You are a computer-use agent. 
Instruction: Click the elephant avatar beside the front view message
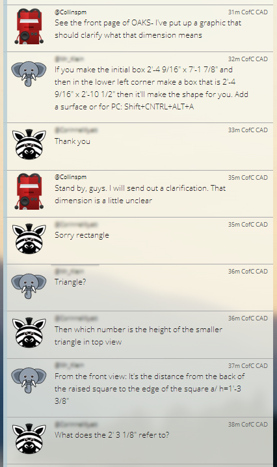point(29,380)
